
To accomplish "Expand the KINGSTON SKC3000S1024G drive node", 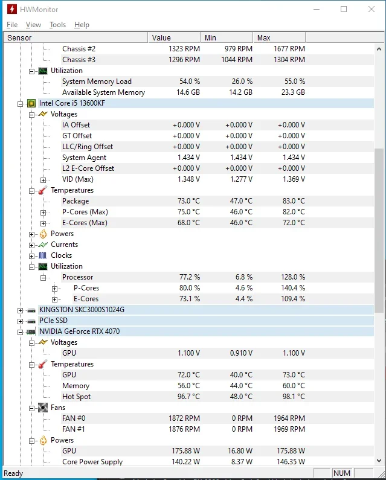I will (21, 310).
